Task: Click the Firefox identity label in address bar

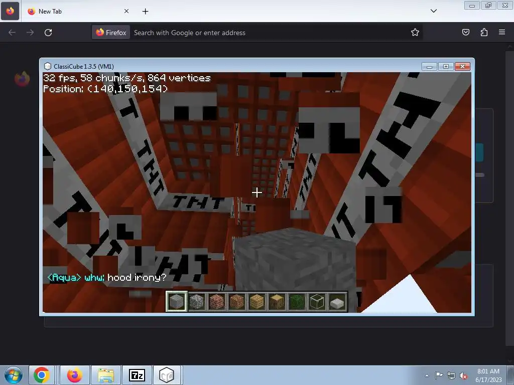Action: [111, 33]
